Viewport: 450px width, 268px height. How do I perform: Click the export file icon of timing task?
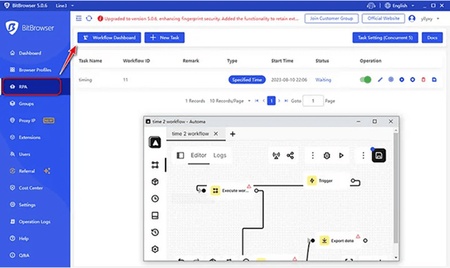[x=434, y=80]
